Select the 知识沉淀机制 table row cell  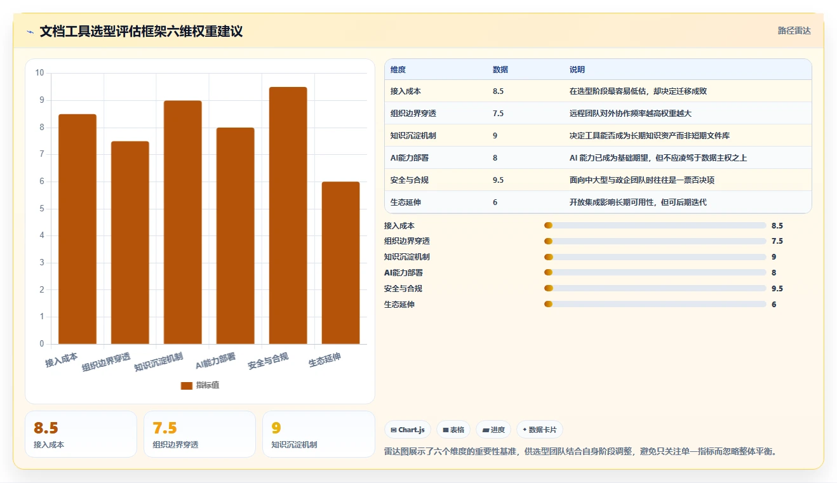[x=413, y=136]
